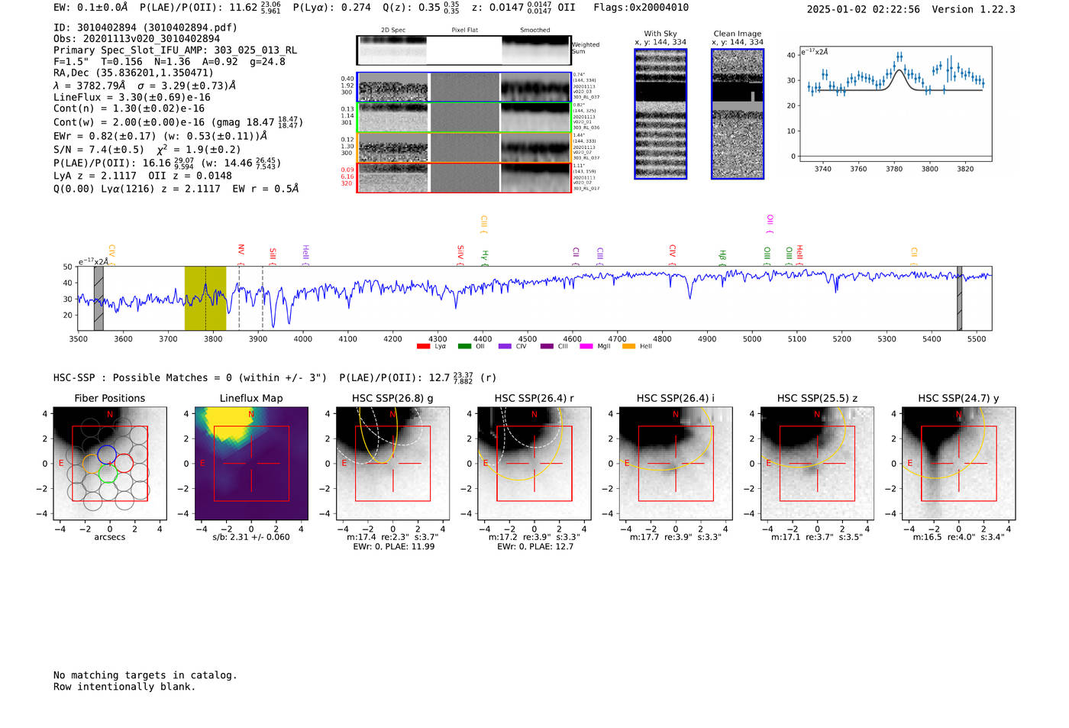Image resolution: width=1069 pixels, height=728 pixels.
Task: Click the green fiber circle in Fiber Positions
Action: click(x=108, y=473)
